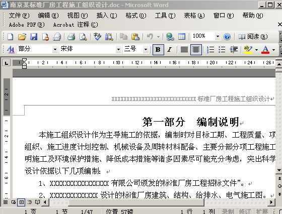Open the 窗口(W) menu
Viewport: 282px width, 214px height.
coord(224,16)
